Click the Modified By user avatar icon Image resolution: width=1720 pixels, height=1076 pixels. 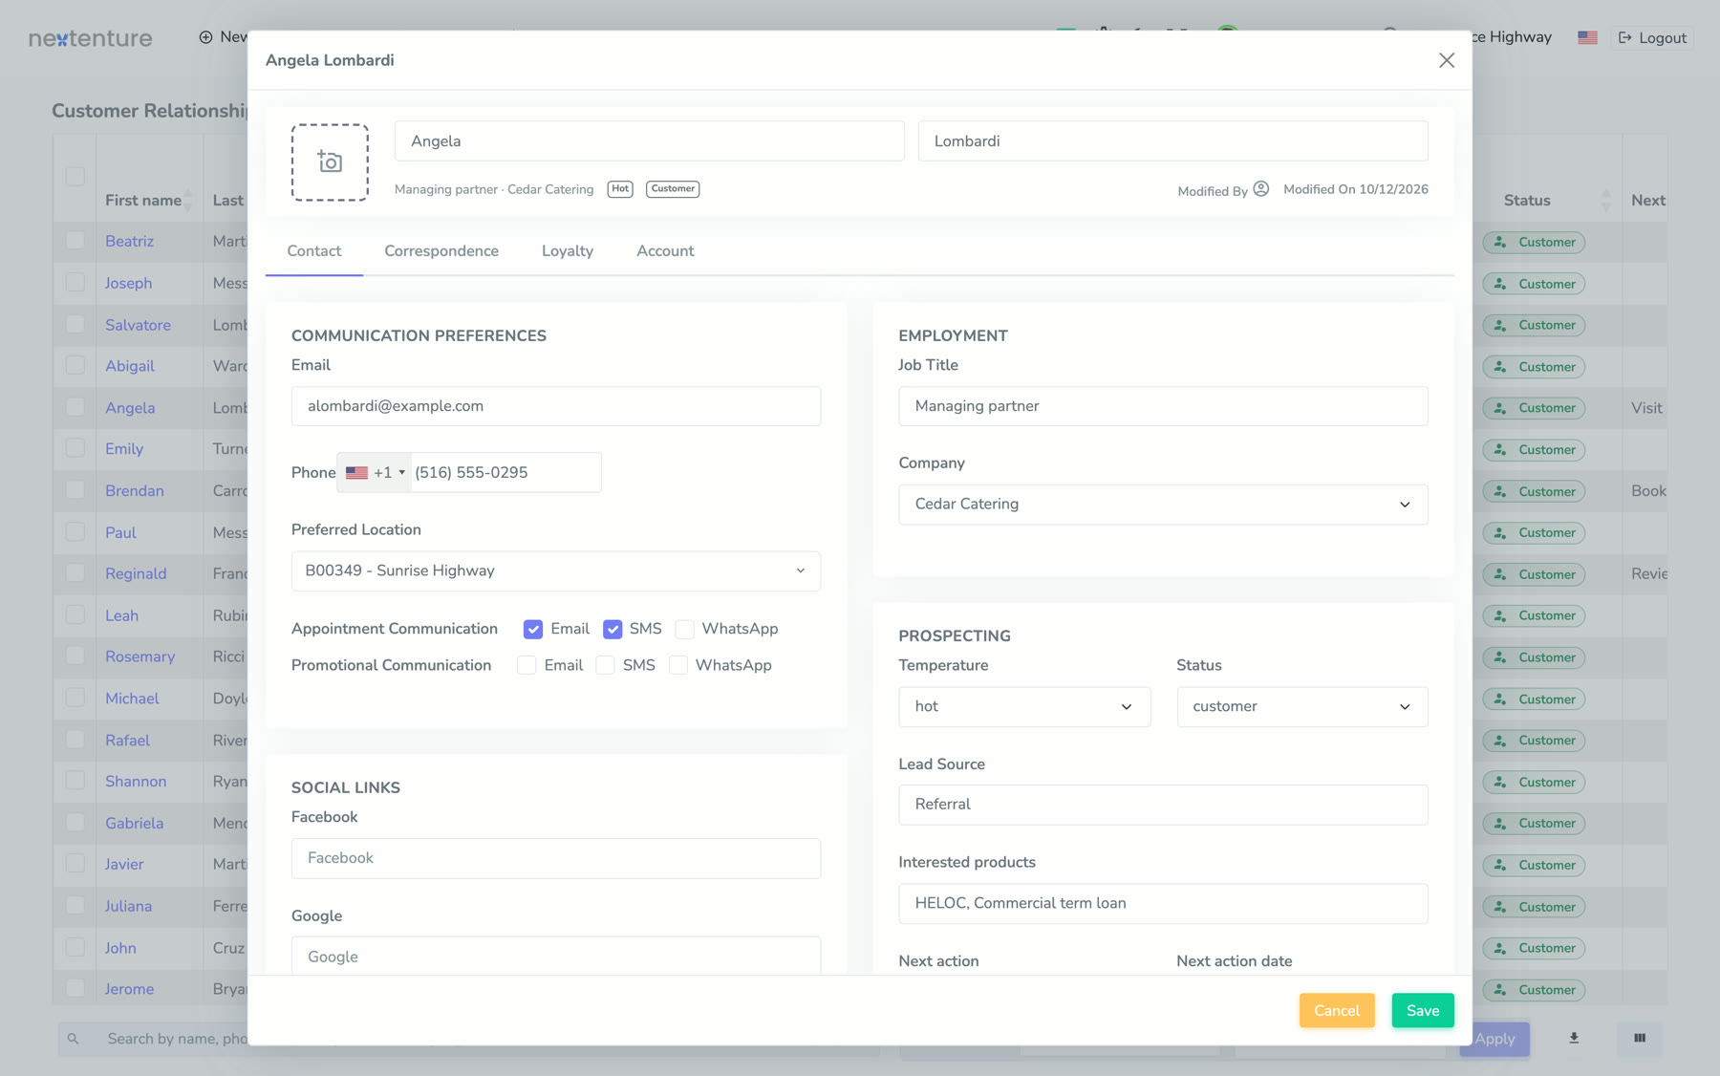point(1261,189)
